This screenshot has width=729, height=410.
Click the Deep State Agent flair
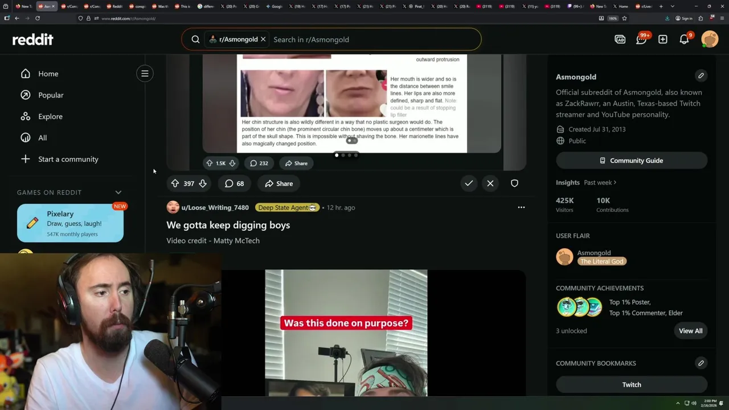click(287, 207)
